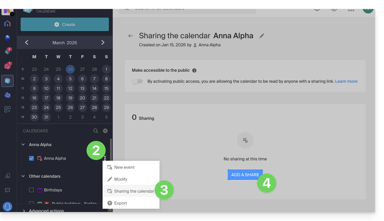Open the home icon in left sidebar

[7, 24]
